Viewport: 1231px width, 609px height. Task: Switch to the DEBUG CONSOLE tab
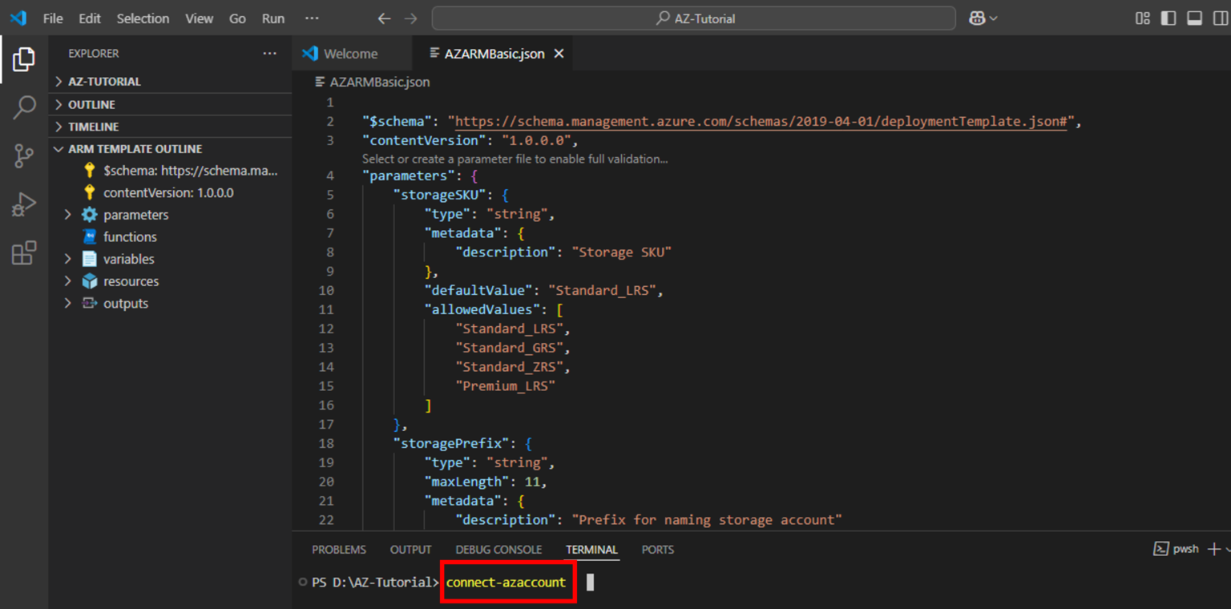click(498, 550)
